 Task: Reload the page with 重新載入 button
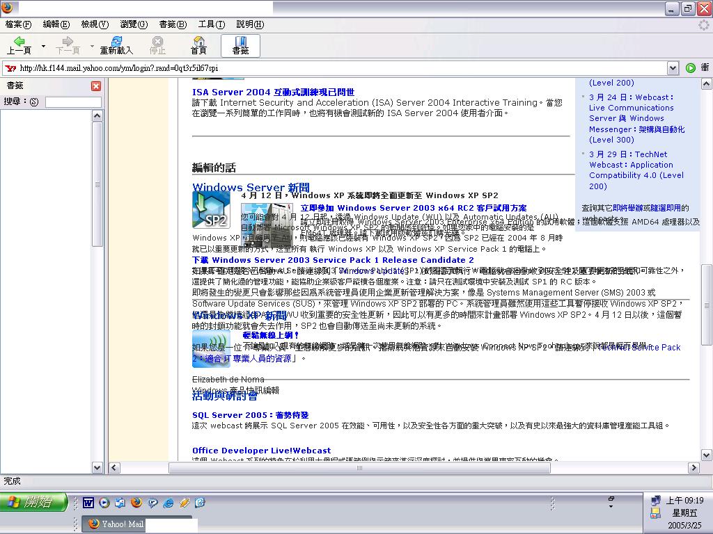pyautogui.click(x=116, y=46)
